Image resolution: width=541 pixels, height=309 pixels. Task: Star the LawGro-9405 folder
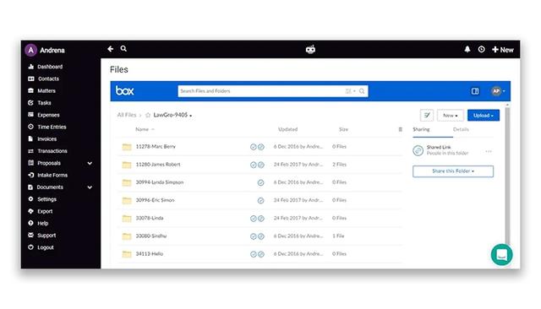(148, 115)
